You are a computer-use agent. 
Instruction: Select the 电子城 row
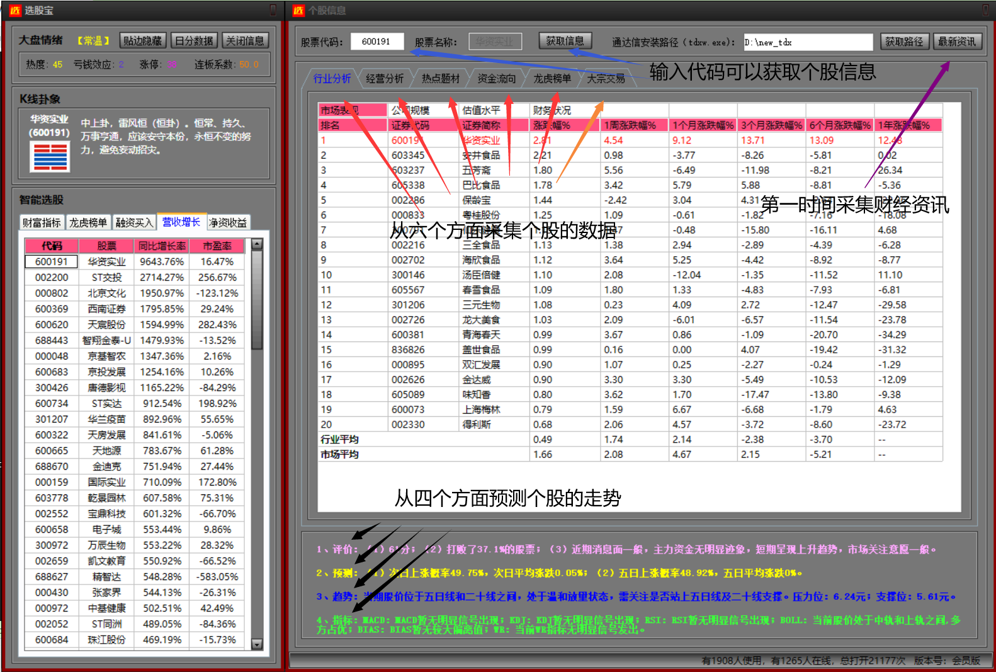coord(135,529)
